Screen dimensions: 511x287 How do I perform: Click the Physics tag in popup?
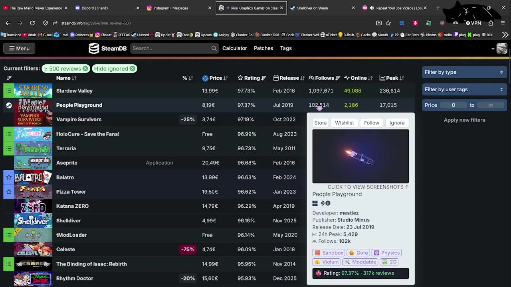(387, 253)
